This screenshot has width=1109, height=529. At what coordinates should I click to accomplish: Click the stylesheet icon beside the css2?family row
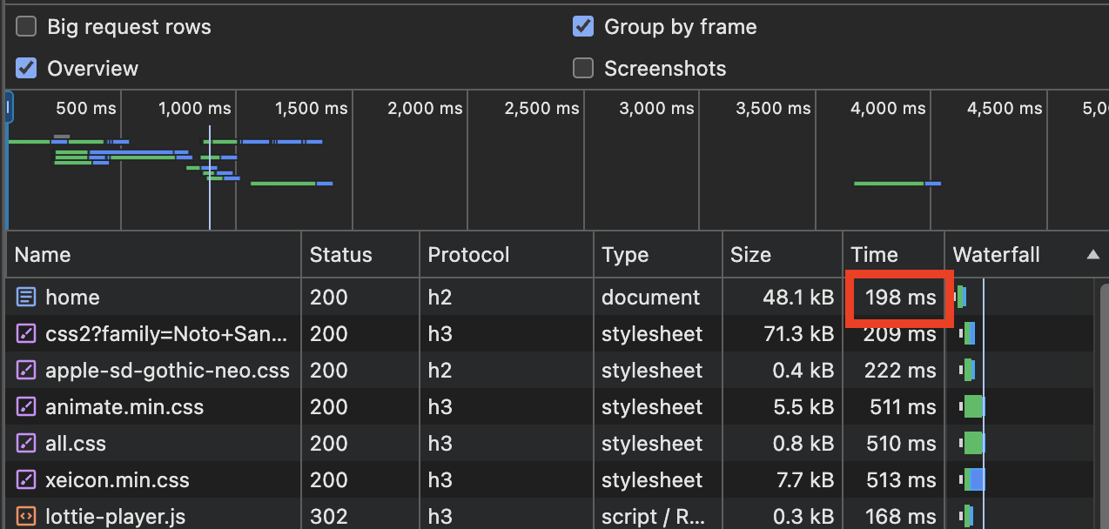tap(26, 334)
